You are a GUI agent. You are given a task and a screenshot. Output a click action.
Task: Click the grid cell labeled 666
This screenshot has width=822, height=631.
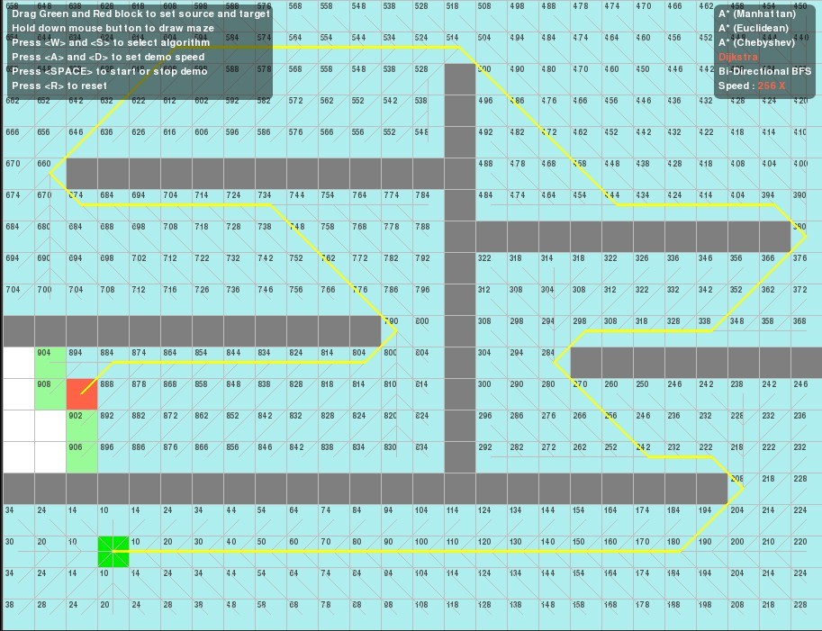19,142
